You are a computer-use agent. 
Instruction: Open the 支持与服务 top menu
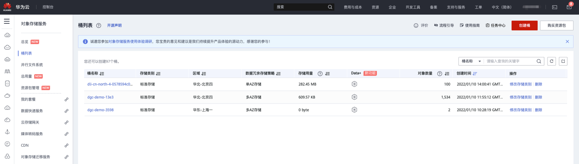[x=456, y=7]
